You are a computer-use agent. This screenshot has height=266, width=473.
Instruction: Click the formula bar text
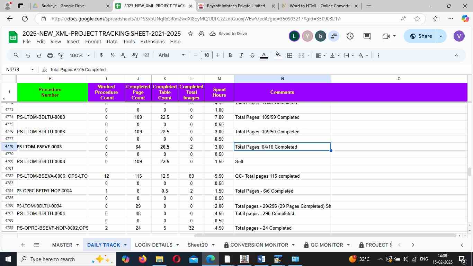[x=78, y=70]
